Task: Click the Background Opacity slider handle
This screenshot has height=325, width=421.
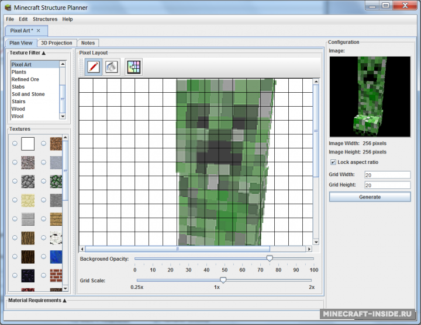Action: tap(270, 258)
